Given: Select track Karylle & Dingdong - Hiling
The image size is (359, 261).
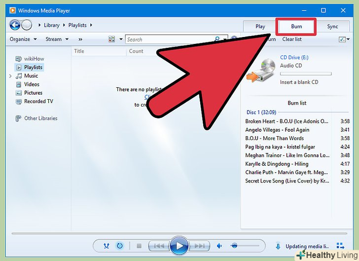Looking at the screenshot, I should click(297, 164).
